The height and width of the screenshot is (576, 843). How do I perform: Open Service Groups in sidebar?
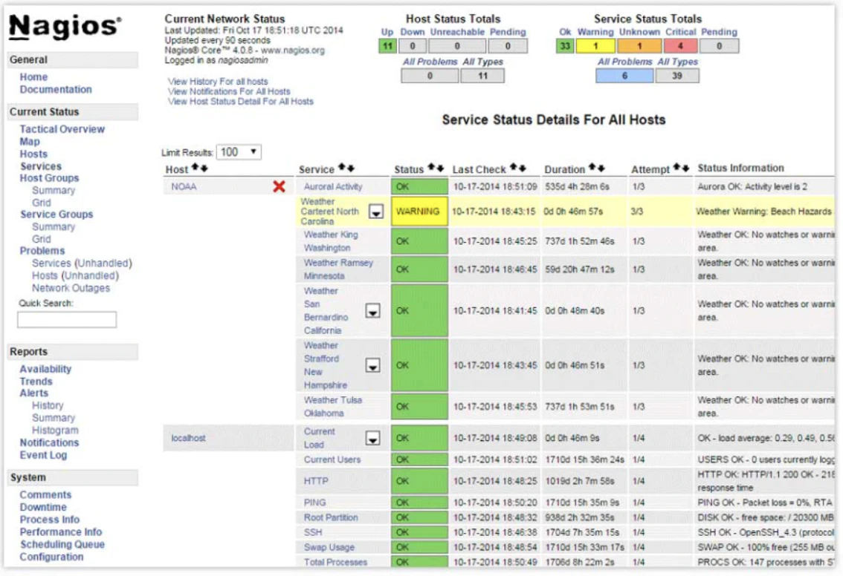56,215
